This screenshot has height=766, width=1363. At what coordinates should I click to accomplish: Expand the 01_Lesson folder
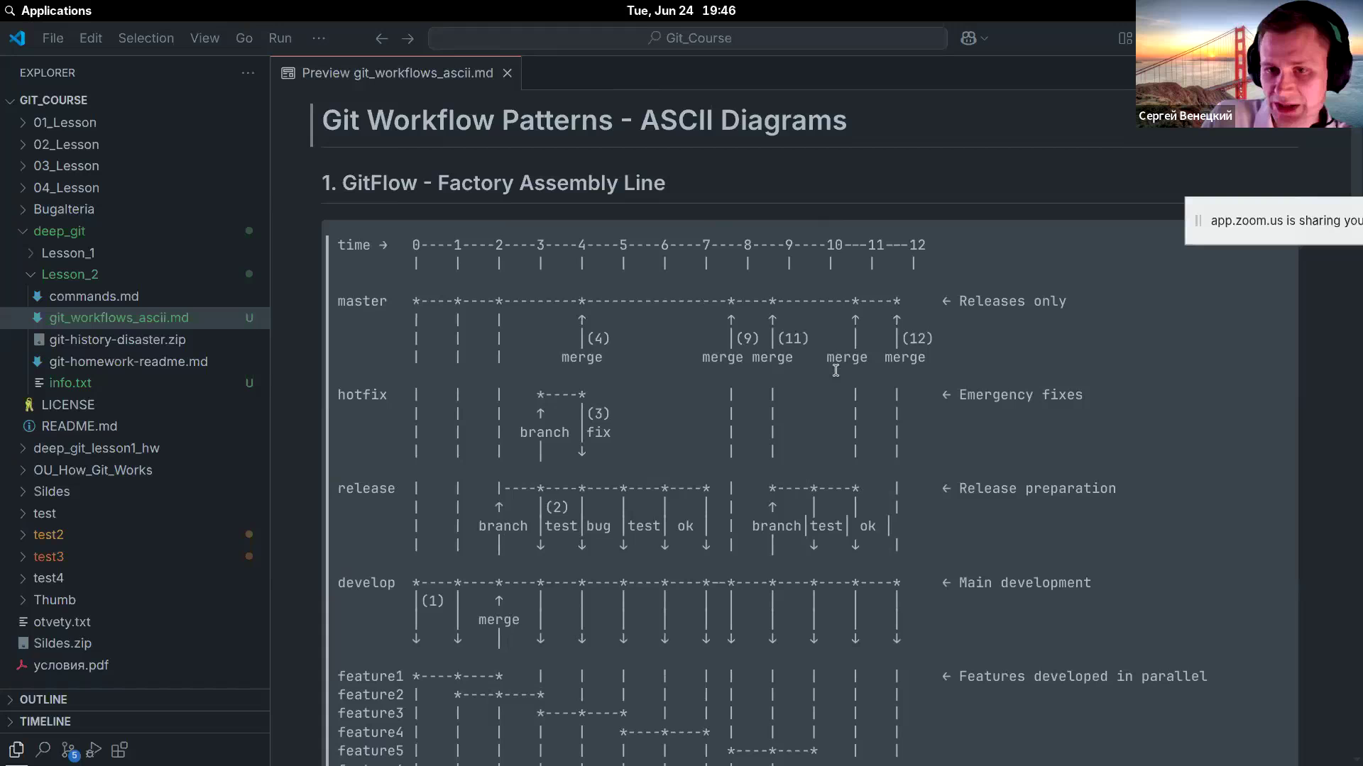[x=65, y=123]
